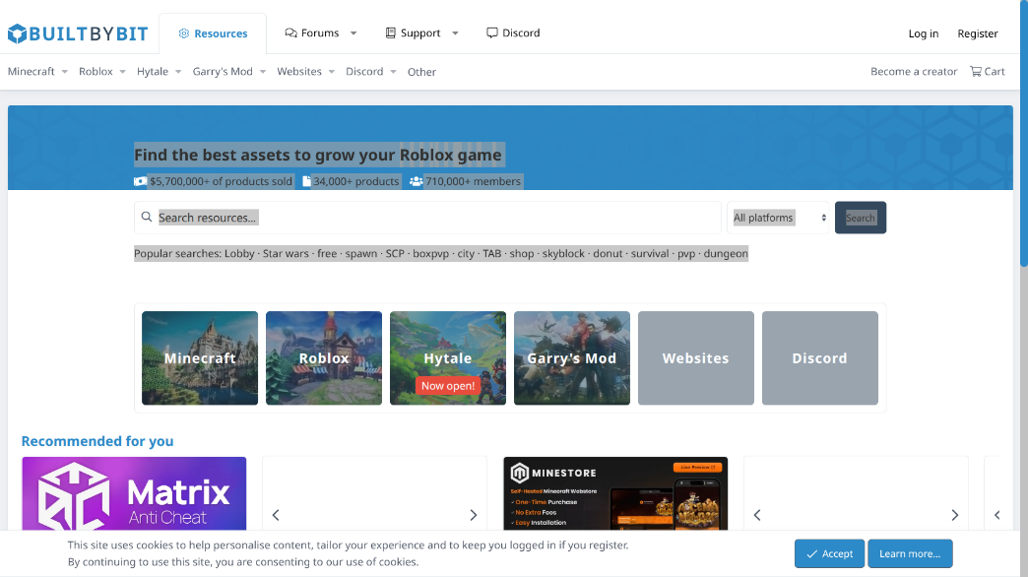Click the Discord speech bubble icon in header
1028x577 pixels.
pyautogui.click(x=489, y=32)
